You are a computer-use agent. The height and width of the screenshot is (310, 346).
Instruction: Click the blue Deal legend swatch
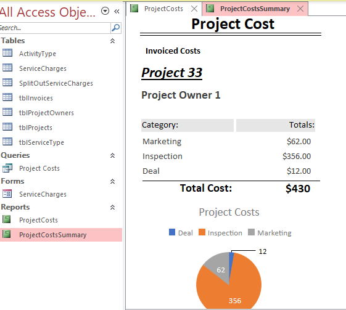point(172,232)
